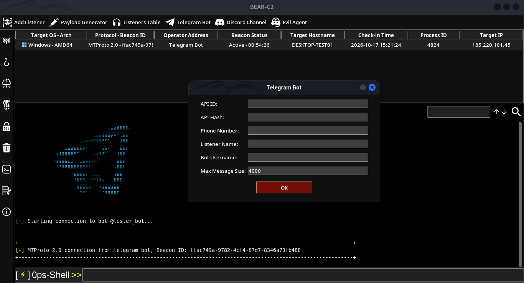Launch Evil Agent from toolbar
This screenshot has height=283, width=524.
click(x=289, y=22)
